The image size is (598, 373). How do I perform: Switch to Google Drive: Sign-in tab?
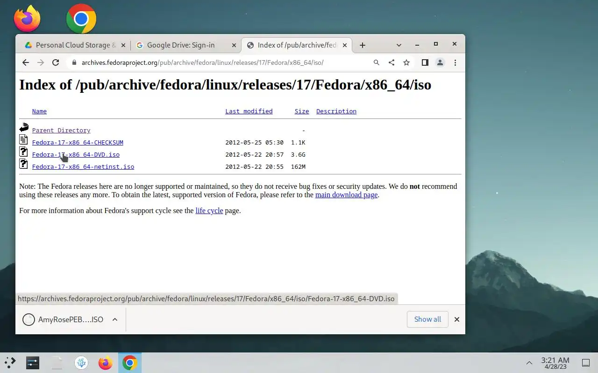coord(185,45)
